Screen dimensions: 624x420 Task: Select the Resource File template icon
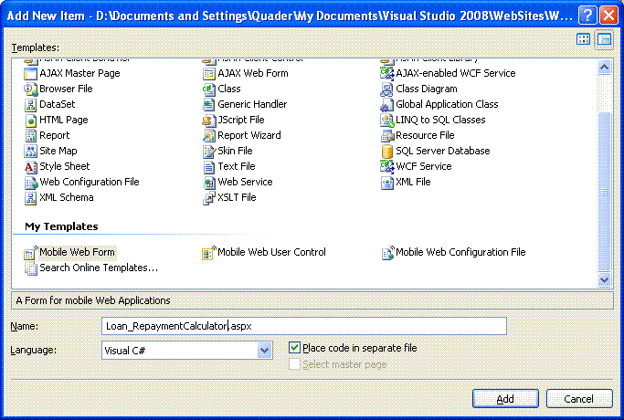click(x=386, y=136)
